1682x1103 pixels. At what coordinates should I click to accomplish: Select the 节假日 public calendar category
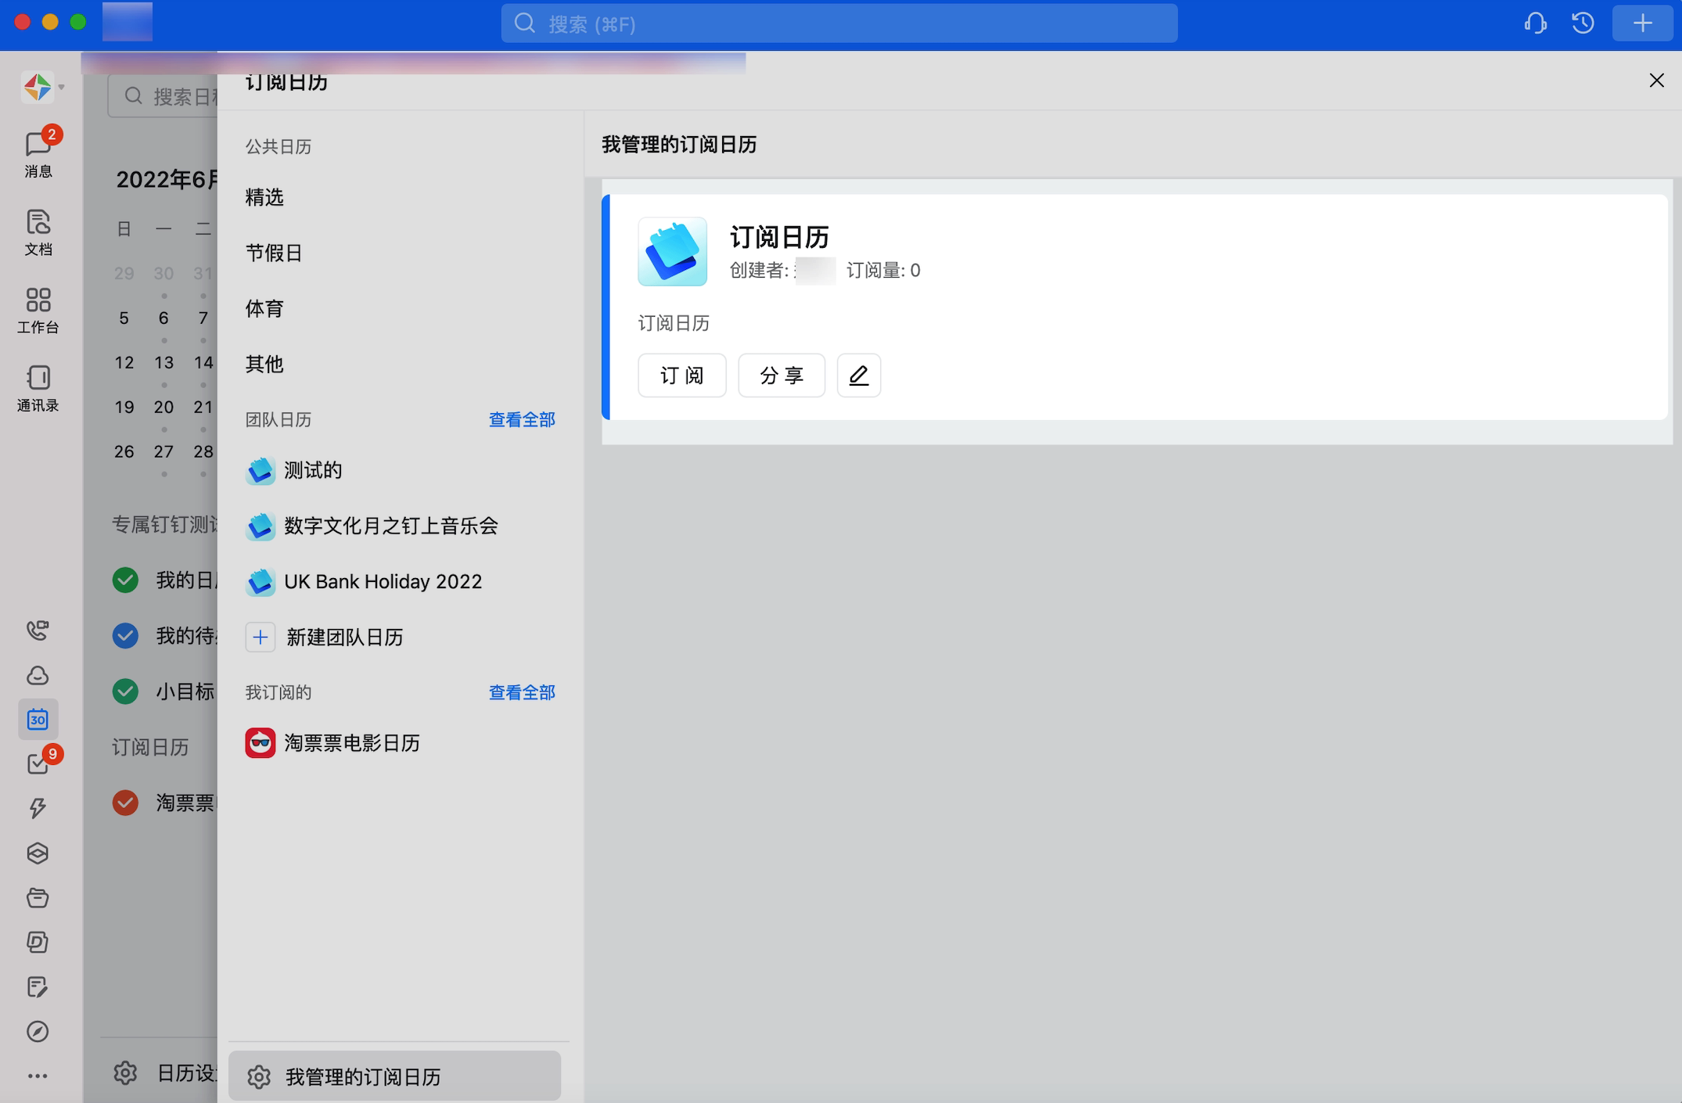(x=274, y=253)
